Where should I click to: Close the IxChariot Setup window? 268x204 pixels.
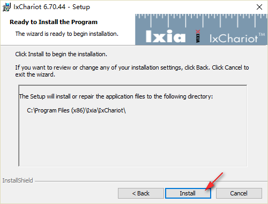pyautogui.click(x=259, y=7)
